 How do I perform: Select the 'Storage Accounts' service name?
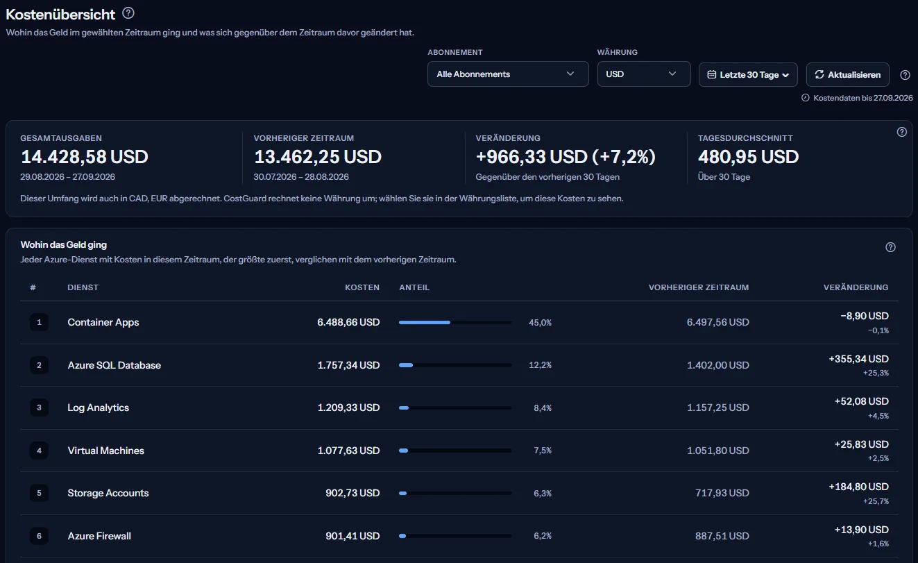coord(108,493)
